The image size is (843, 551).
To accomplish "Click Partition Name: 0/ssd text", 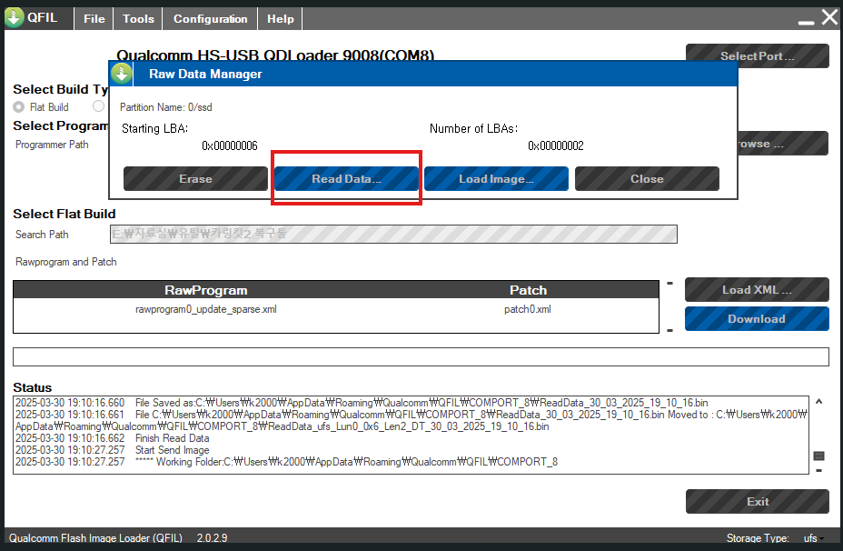I will click(x=165, y=107).
